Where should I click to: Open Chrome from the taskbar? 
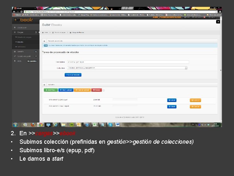pyautogui.click(x=40, y=125)
